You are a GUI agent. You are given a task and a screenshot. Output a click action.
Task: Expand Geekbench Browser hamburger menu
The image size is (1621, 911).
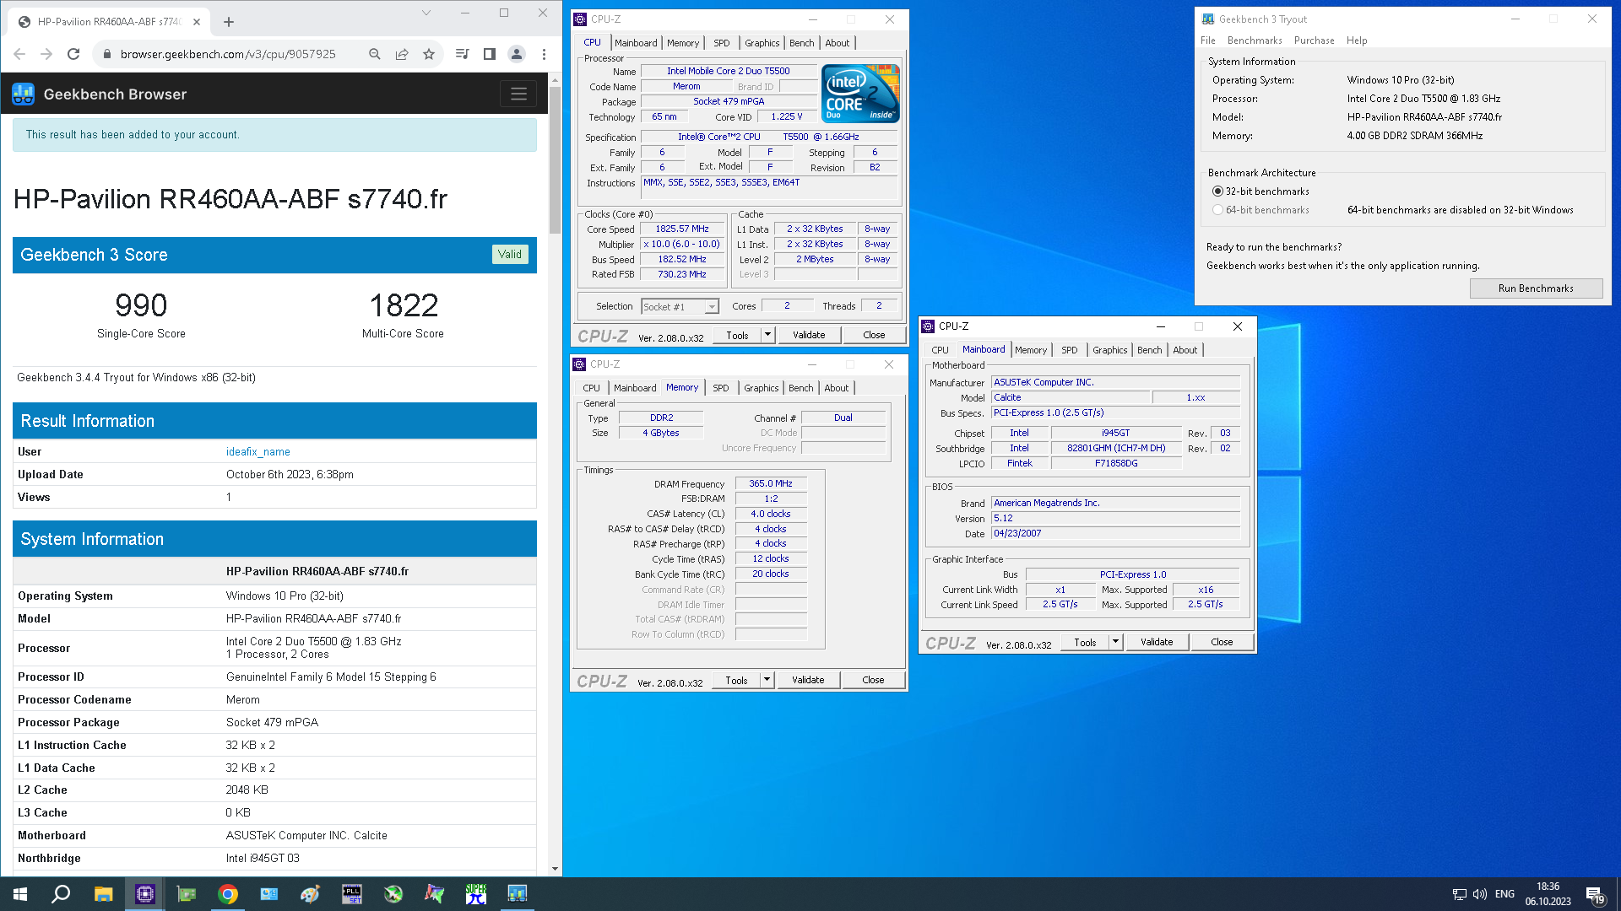(518, 94)
